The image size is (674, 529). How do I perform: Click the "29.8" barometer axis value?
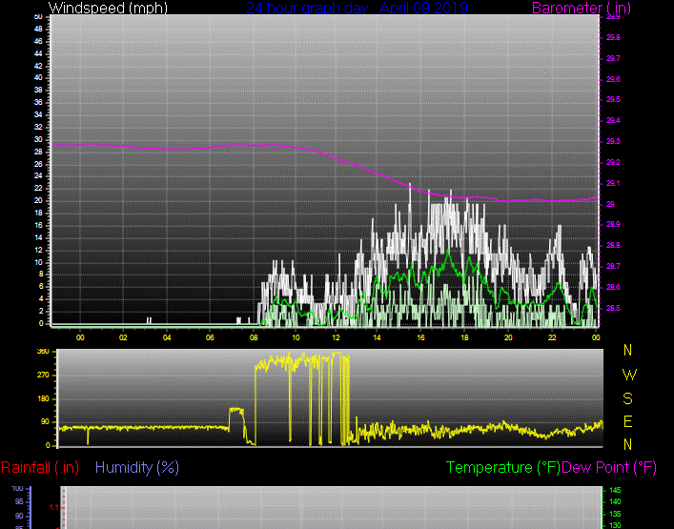tap(613, 37)
